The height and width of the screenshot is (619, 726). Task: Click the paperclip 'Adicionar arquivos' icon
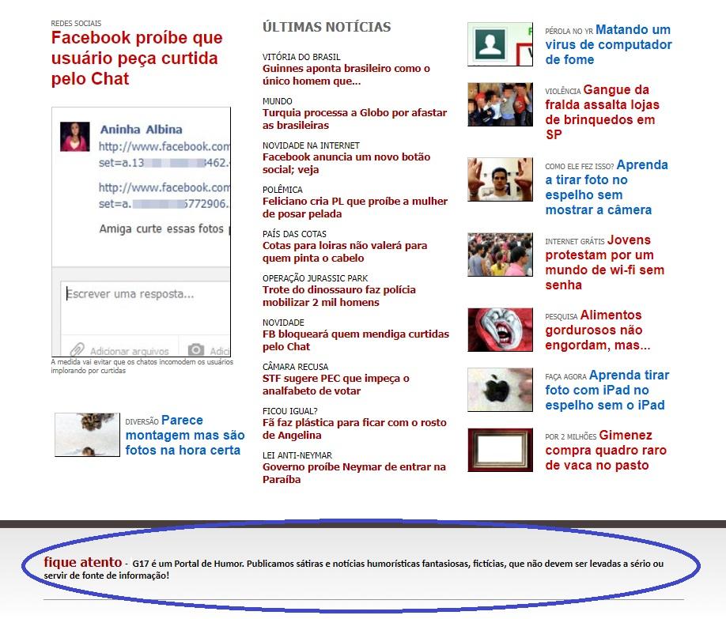(x=77, y=349)
